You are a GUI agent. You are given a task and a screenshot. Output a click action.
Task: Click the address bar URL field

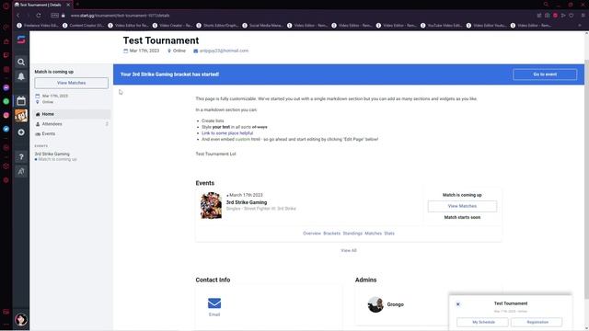coord(121,16)
